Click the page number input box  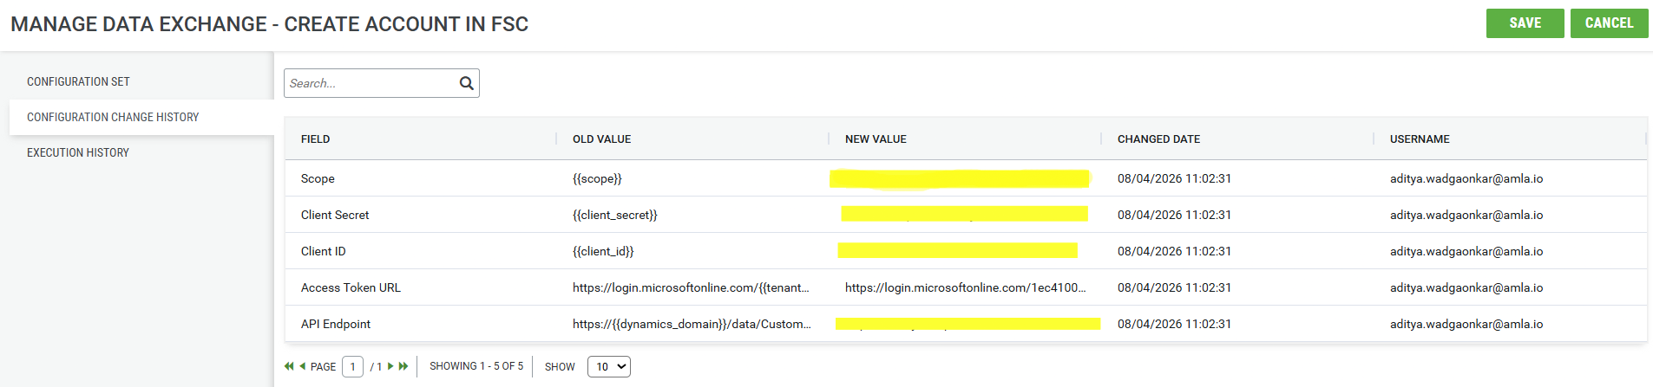click(x=352, y=366)
